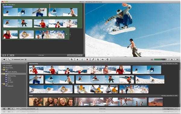Reject selection with the red X button
The width and height of the screenshot is (181, 114).
click(87, 59)
